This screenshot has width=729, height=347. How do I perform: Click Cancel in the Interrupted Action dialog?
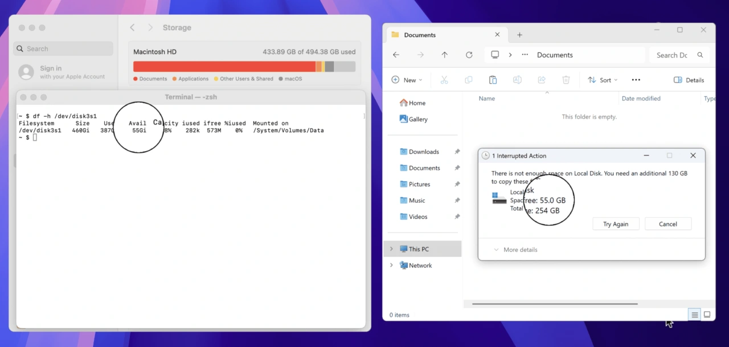pyautogui.click(x=667, y=224)
